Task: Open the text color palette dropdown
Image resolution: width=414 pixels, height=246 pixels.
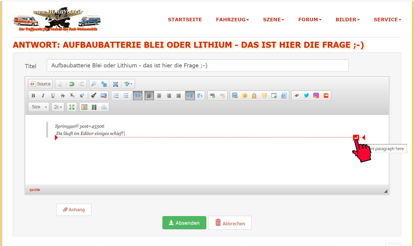Action: (58, 107)
